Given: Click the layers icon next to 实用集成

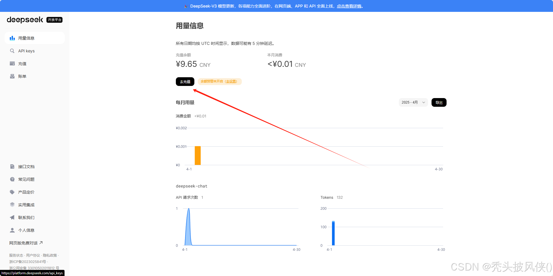Looking at the screenshot, I should coord(12,205).
